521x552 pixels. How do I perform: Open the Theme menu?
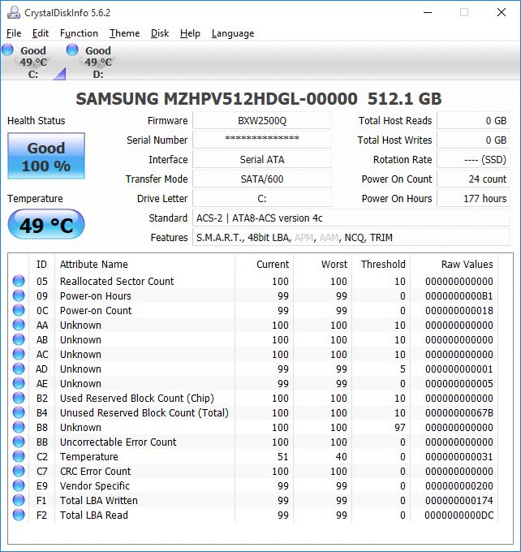tap(124, 33)
